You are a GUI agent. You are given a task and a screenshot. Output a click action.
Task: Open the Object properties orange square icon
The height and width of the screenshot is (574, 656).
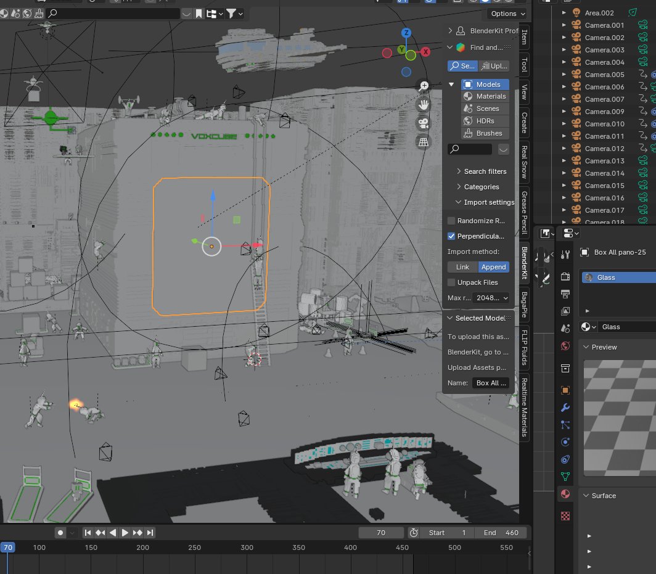point(565,390)
